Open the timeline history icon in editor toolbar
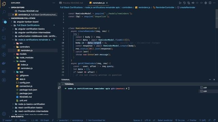Viewport: 218px width, 122px height. pos(184,3)
